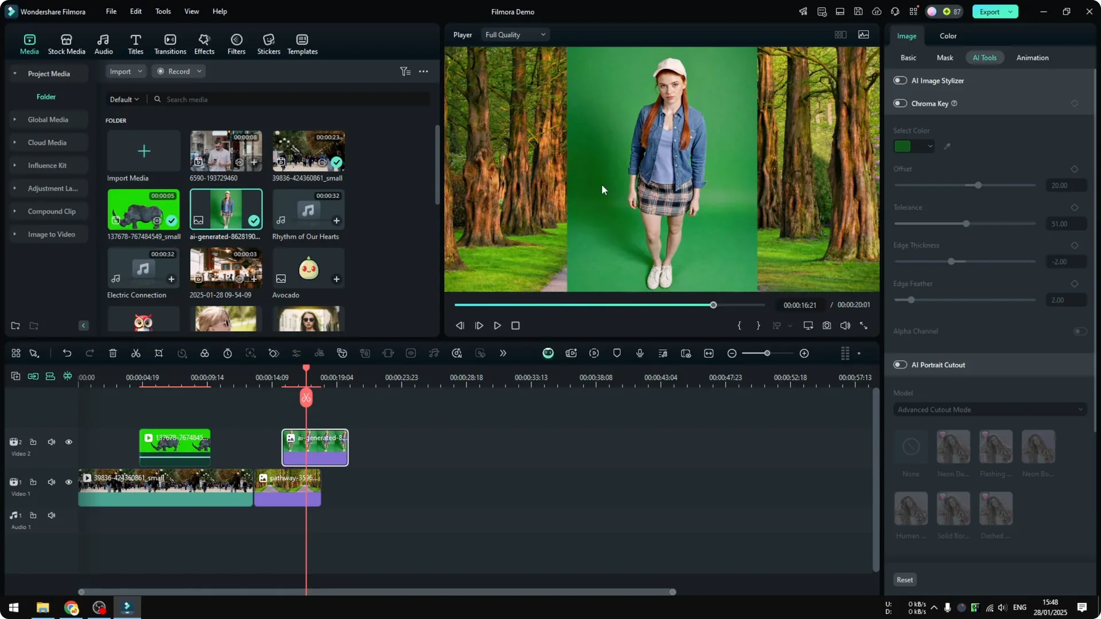Click the undo icon above the timeline
The width and height of the screenshot is (1101, 619).
point(67,353)
